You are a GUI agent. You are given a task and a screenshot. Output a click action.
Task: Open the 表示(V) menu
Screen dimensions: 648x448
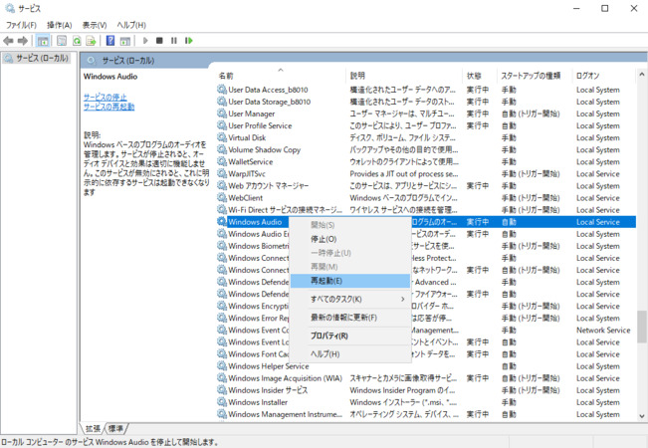(95, 25)
